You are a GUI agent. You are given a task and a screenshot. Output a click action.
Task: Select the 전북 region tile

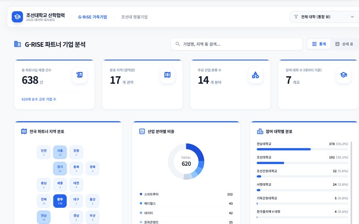coord(44,201)
